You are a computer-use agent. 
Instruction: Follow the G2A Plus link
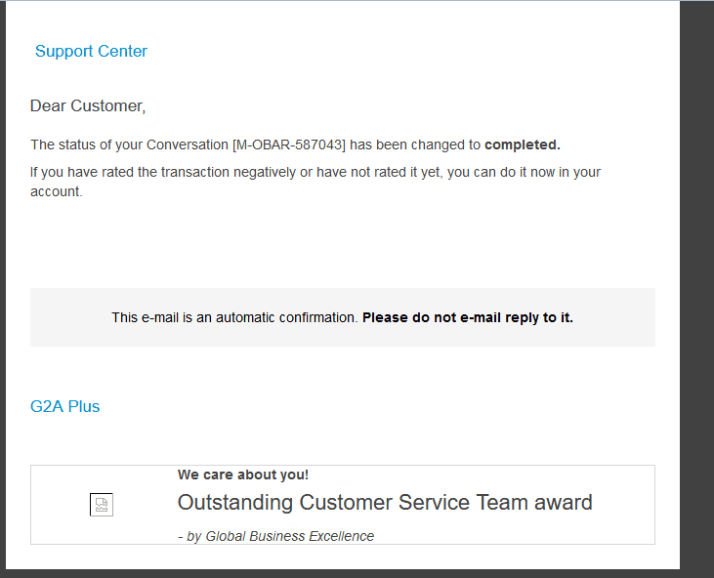click(64, 406)
